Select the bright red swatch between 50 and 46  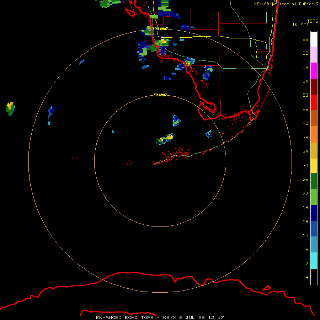314,102
